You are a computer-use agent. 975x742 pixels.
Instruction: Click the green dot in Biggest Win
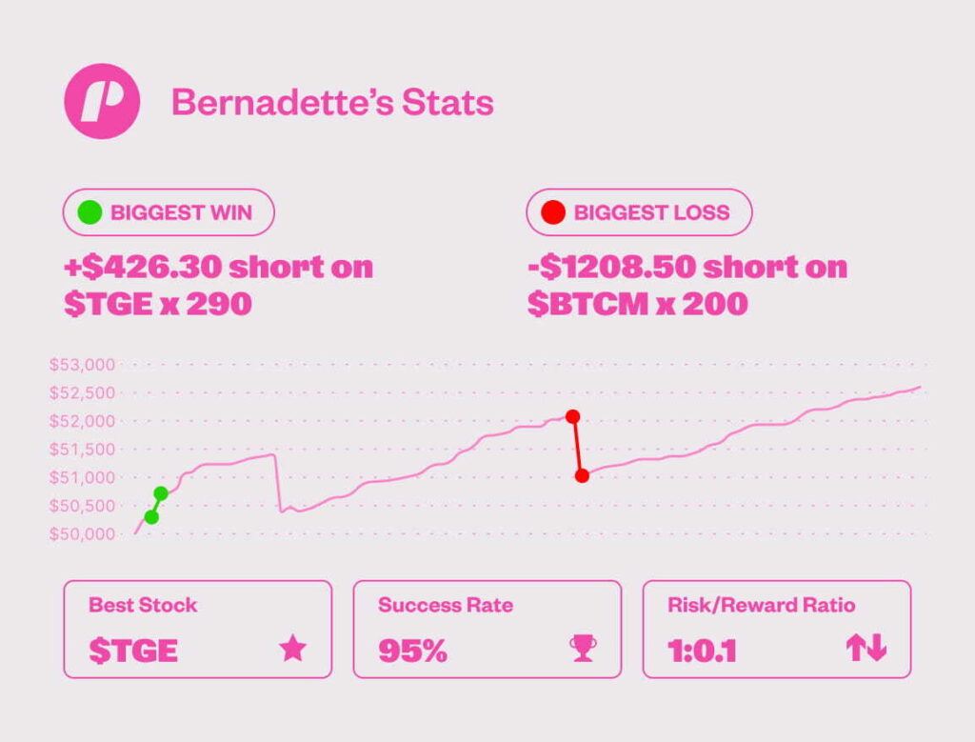tap(90, 212)
